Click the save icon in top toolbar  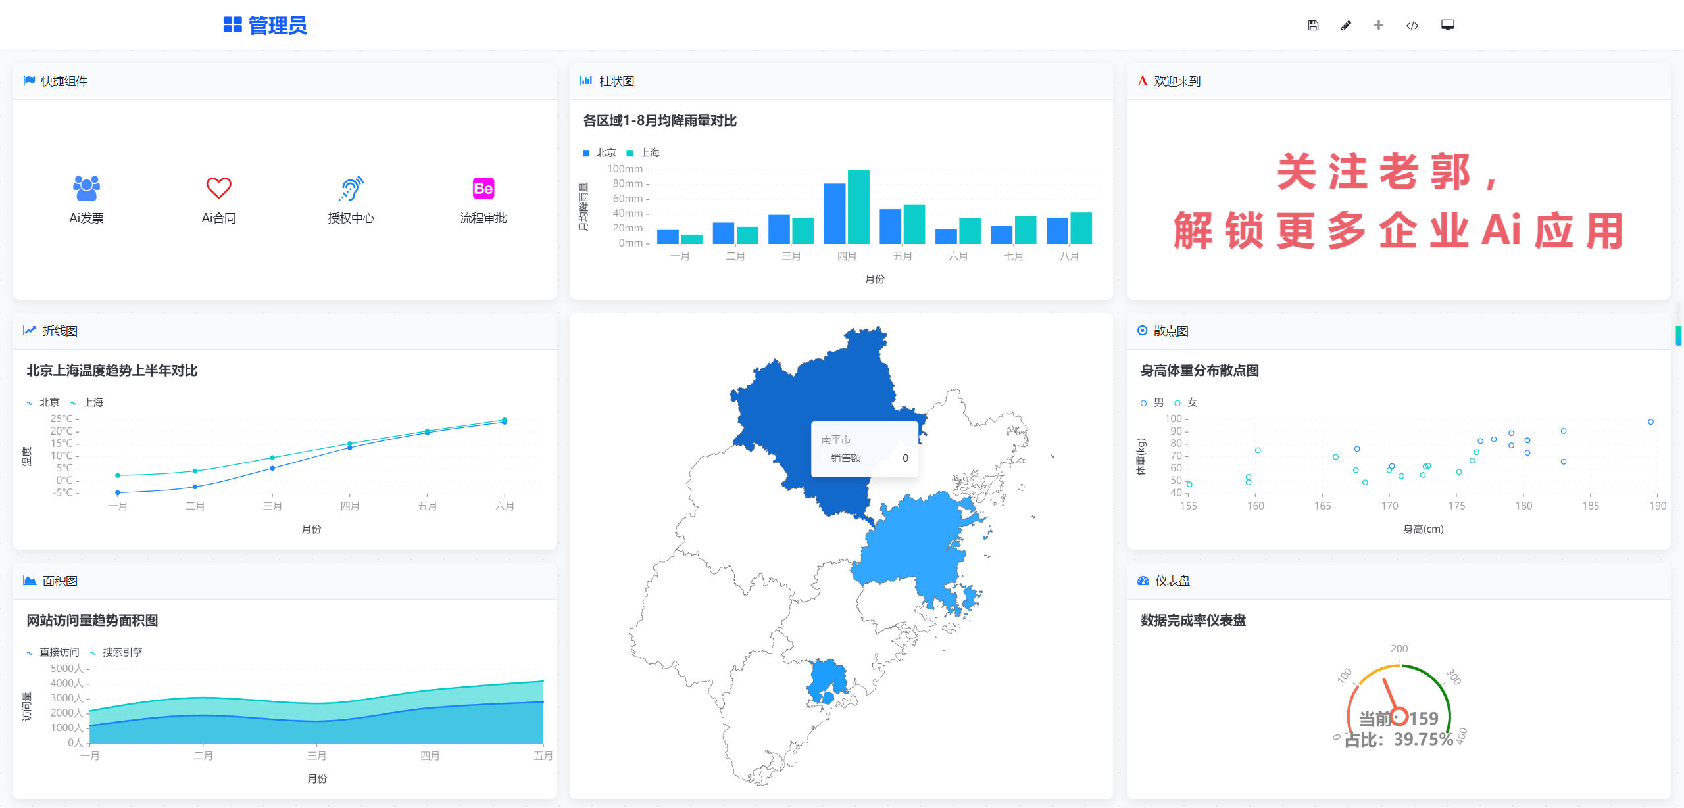click(x=1313, y=25)
